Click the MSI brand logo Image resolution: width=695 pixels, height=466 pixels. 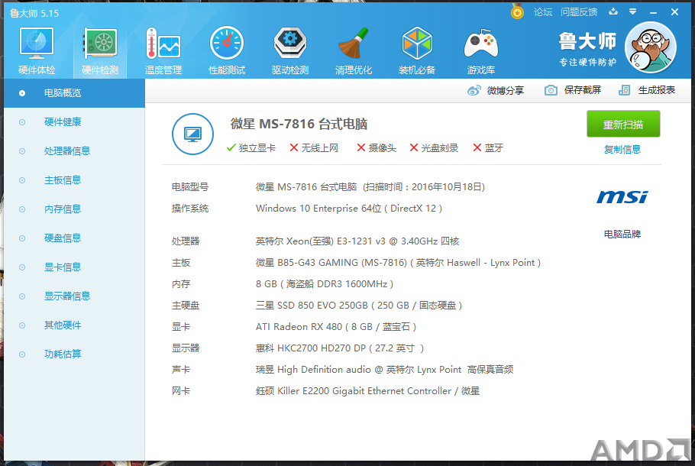click(622, 197)
